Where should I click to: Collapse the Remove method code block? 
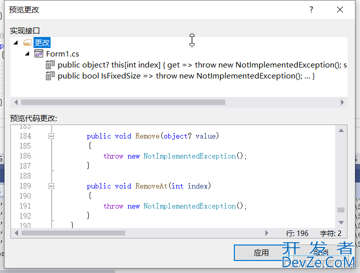(52, 136)
